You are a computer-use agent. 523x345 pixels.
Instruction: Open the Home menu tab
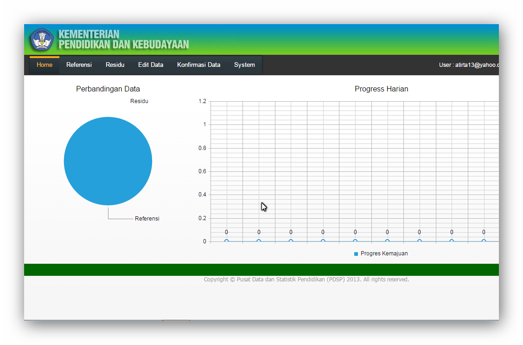(x=45, y=65)
